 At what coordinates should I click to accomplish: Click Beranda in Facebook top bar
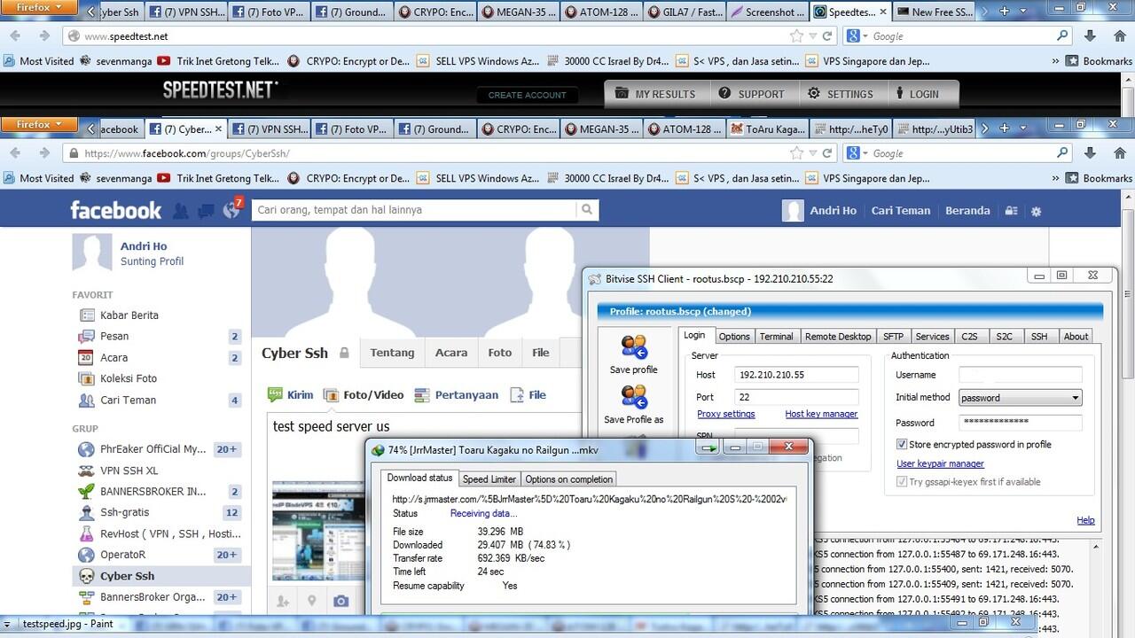967,211
